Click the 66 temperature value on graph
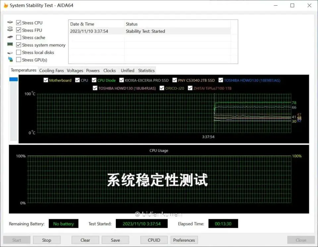This screenshot has height=247, width=318. point(294,107)
